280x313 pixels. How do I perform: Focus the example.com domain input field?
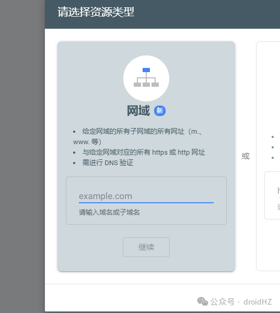[146, 196]
